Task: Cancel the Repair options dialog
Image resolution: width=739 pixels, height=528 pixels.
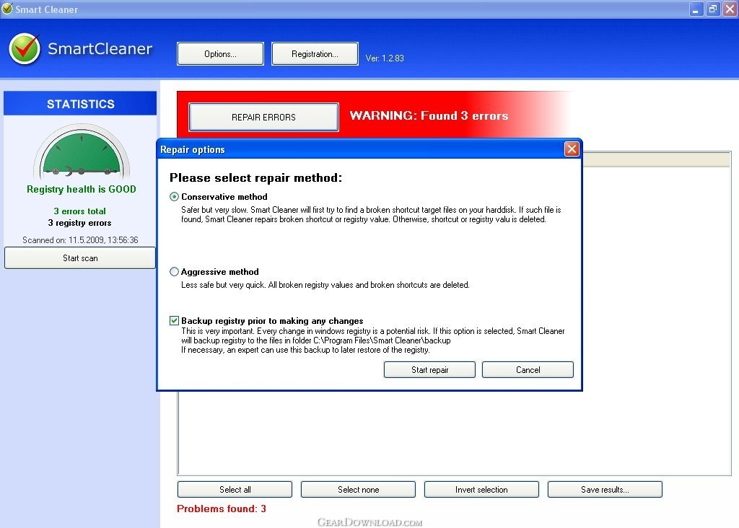Action: tap(528, 370)
